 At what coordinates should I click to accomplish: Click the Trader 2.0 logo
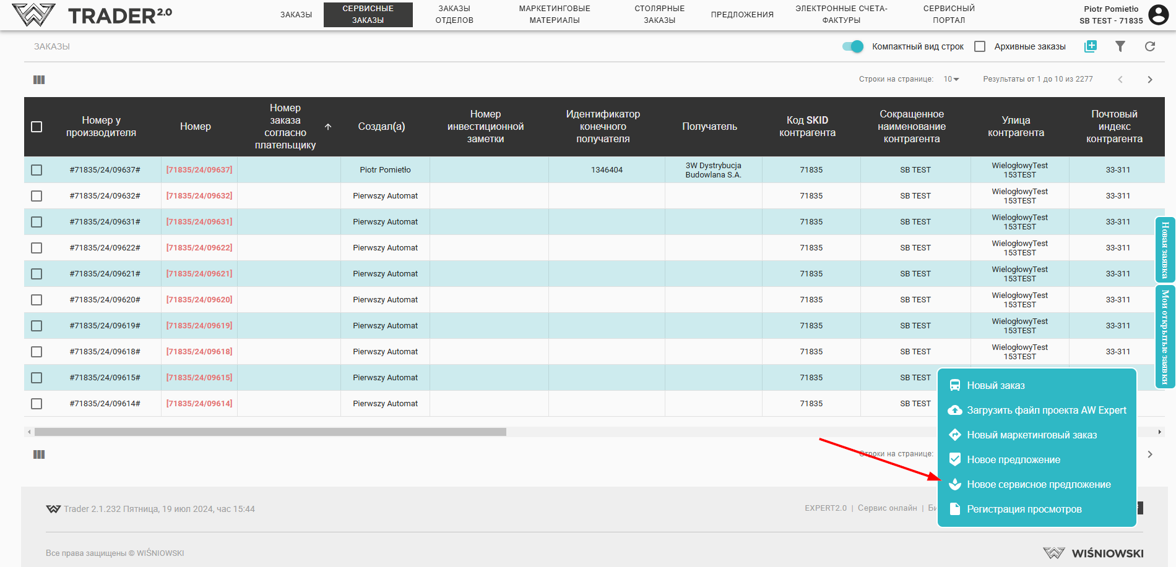tap(92, 15)
